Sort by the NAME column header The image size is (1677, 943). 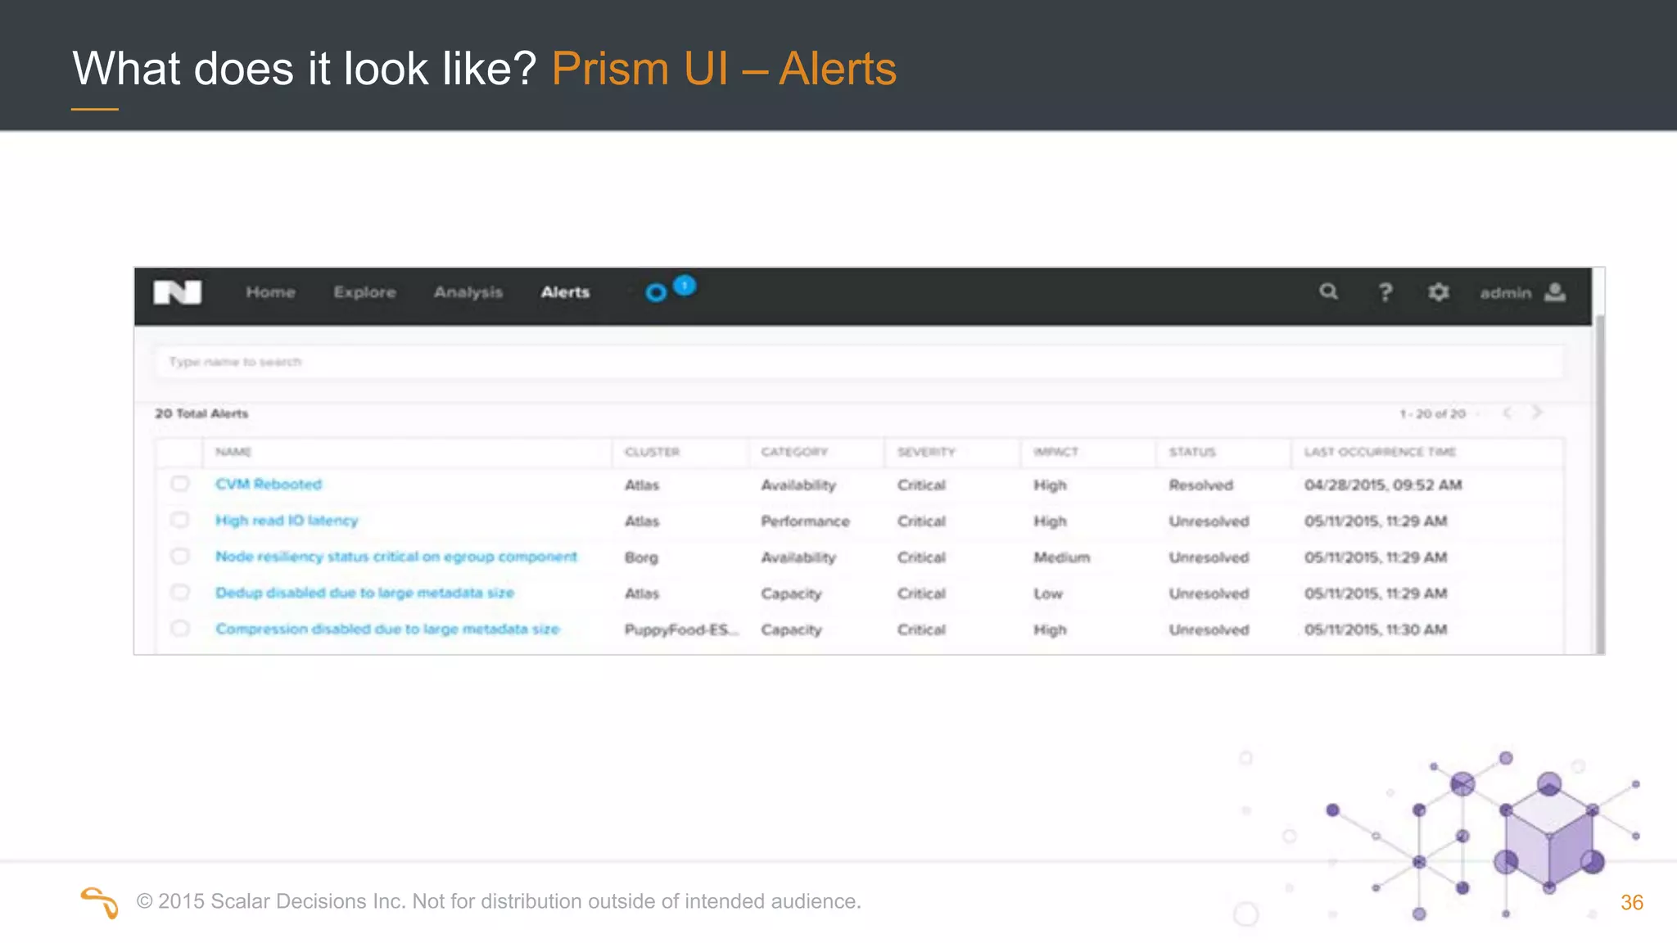pos(233,452)
